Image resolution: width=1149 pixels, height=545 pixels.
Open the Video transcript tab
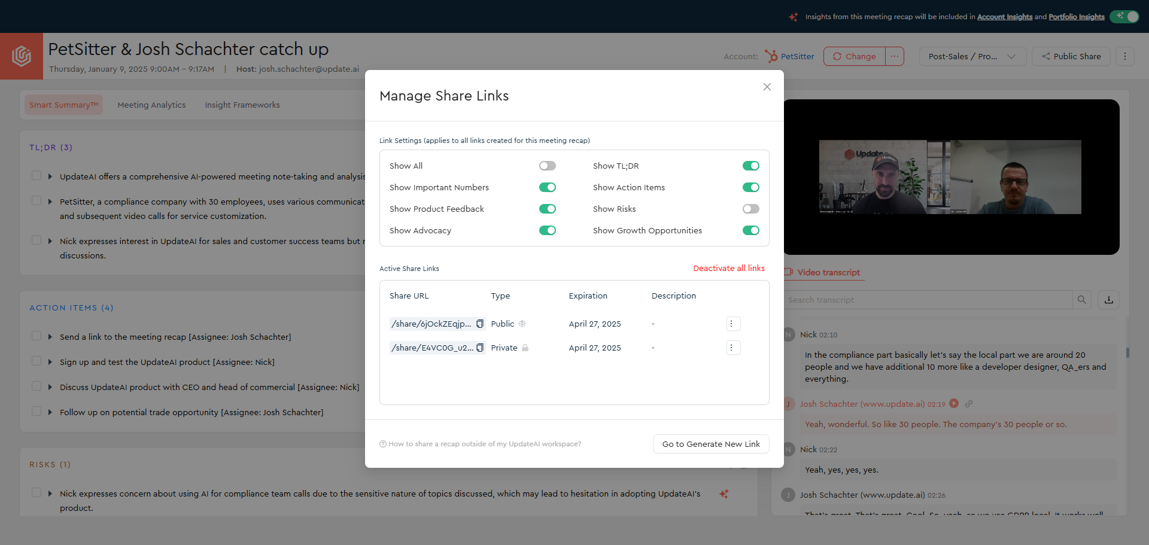tap(823, 272)
